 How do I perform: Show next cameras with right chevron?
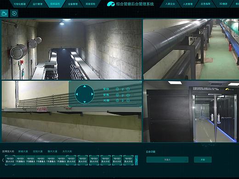pyautogui.click(x=136, y=160)
